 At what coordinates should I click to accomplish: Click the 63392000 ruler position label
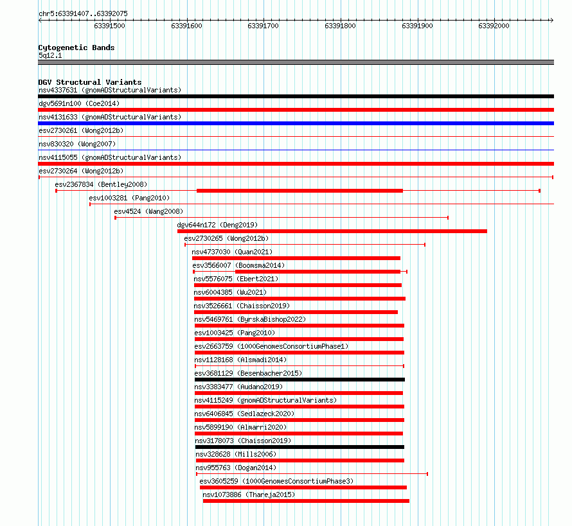[494, 26]
